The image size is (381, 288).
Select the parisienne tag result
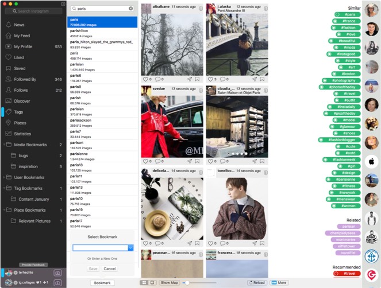tap(102, 156)
